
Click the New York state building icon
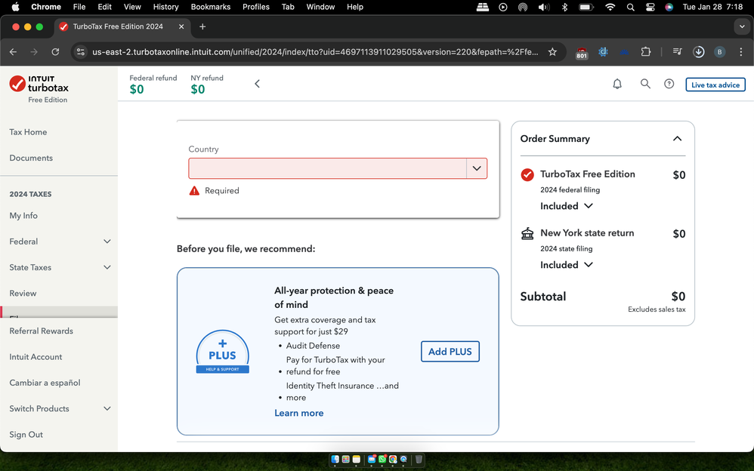tap(527, 233)
